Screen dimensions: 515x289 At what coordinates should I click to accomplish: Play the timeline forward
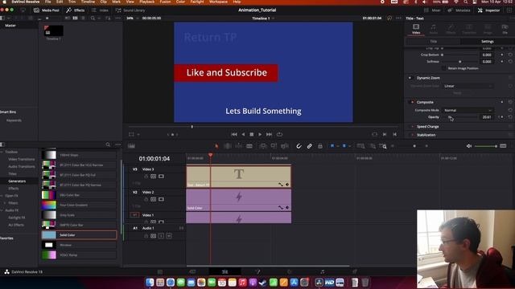[x=260, y=134]
